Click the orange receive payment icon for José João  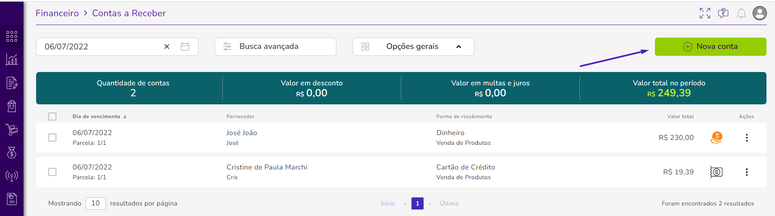pos(716,138)
